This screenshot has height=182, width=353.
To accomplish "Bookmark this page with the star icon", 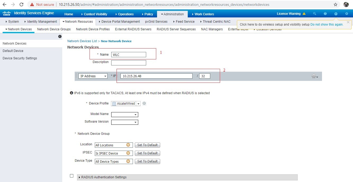I will coord(336,4).
